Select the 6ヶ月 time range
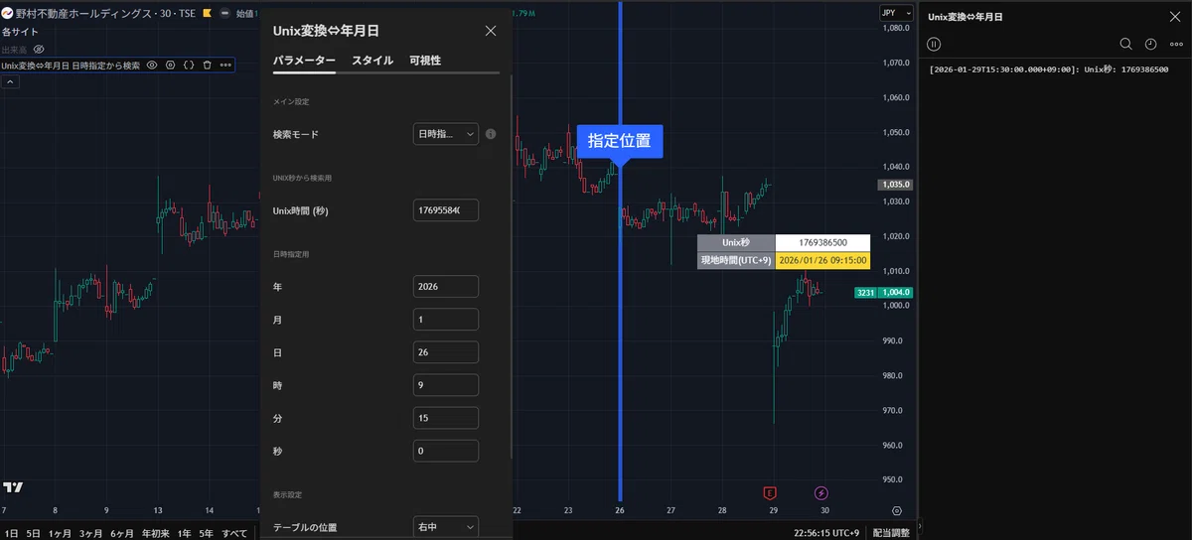1192x540 pixels. pyautogui.click(x=123, y=533)
